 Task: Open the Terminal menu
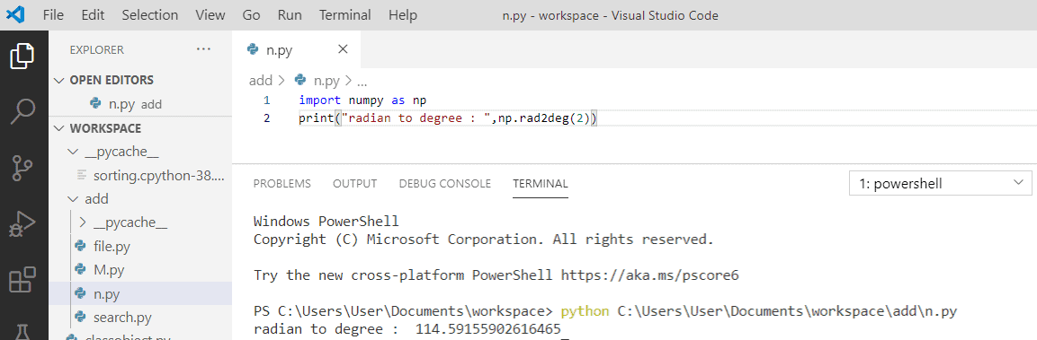pyautogui.click(x=345, y=14)
